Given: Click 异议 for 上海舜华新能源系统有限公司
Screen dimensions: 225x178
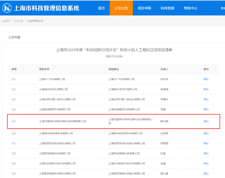Looking at the screenshot, I should pos(206,133).
